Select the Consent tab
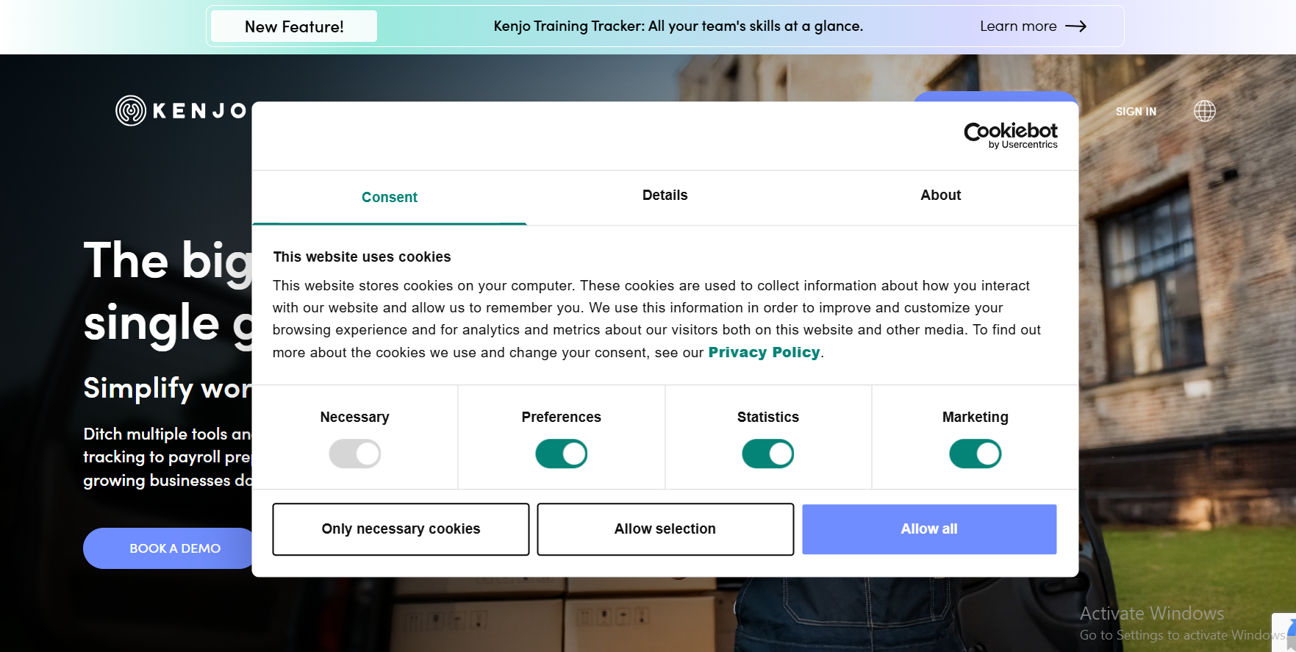Viewport: 1296px width, 652px height. click(x=389, y=197)
